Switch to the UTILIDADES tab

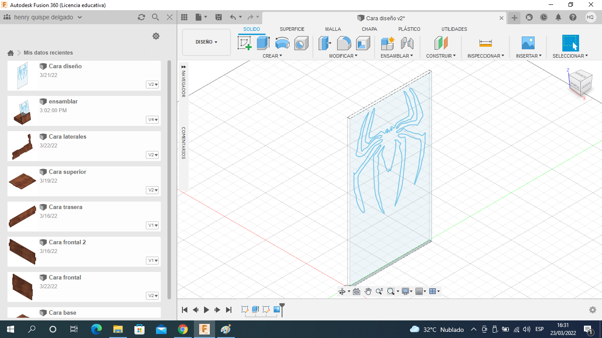[x=454, y=29]
